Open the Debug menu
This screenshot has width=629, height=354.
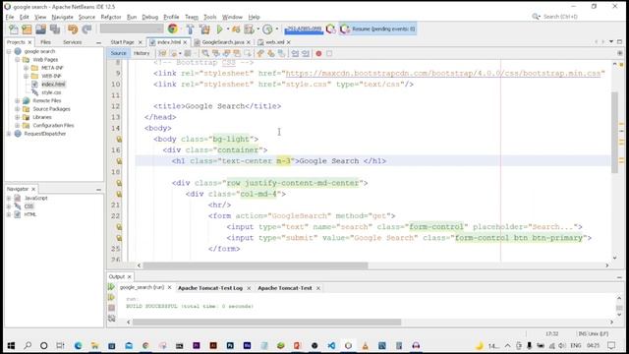149,17
